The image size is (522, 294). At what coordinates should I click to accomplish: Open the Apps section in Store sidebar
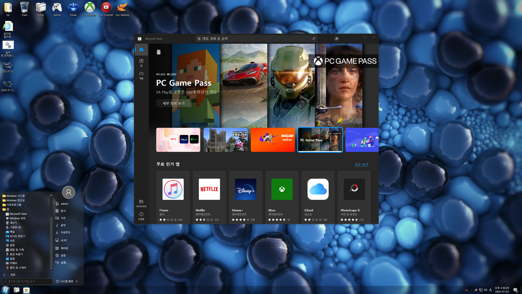tap(141, 62)
